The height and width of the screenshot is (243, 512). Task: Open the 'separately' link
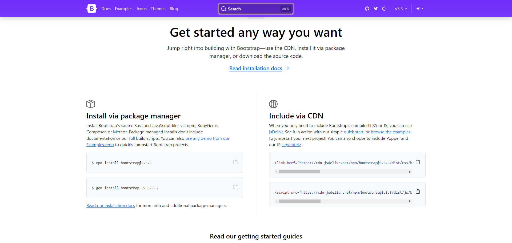coord(291,145)
